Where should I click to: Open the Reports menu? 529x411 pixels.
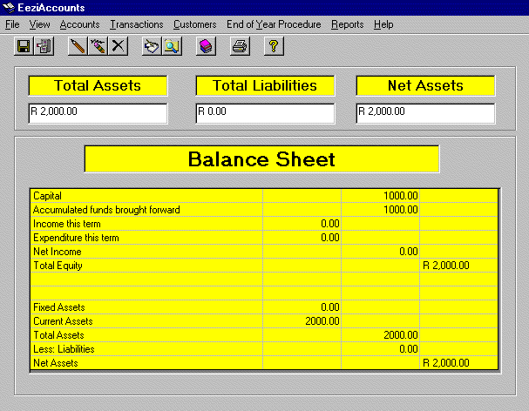pyautogui.click(x=347, y=24)
